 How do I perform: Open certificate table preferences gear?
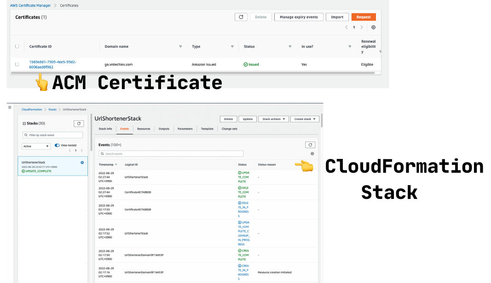(373, 28)
